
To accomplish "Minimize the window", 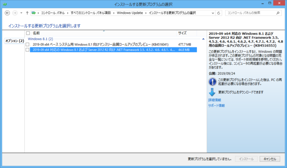I will point(263,3).
